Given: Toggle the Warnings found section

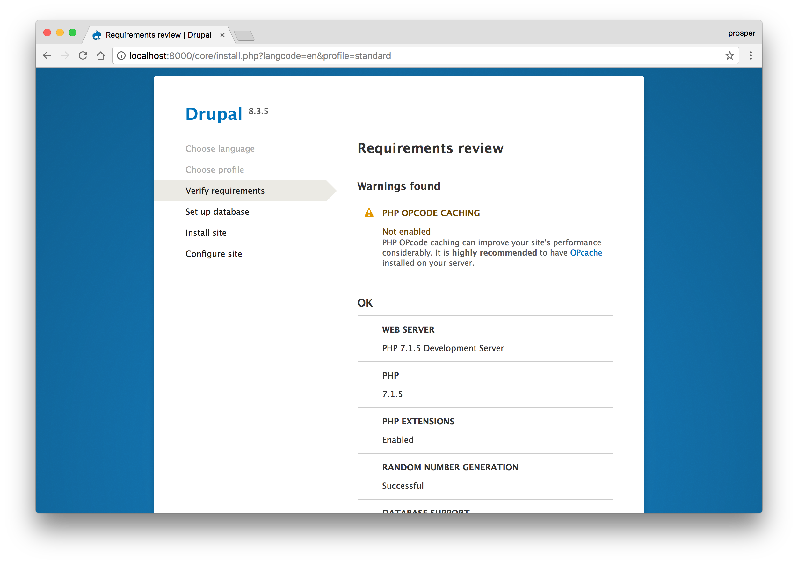Looking at the screenshot, I should [x=398, y=186].
